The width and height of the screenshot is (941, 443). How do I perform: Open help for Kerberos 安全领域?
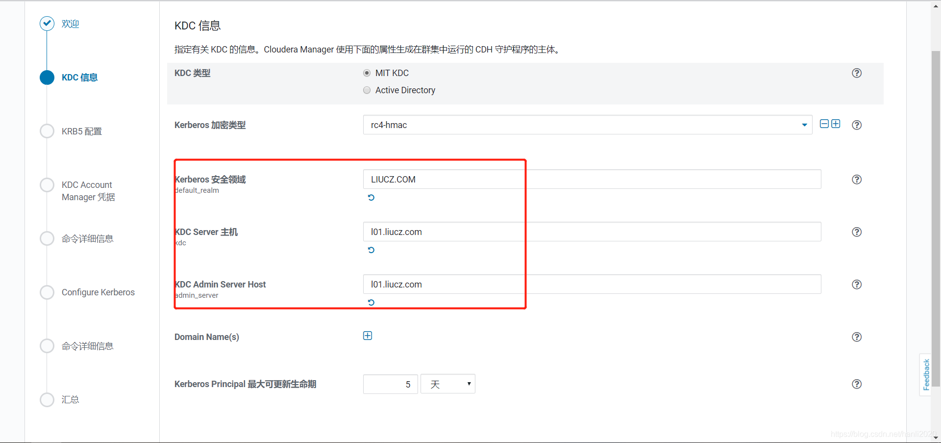coord(856,179)
